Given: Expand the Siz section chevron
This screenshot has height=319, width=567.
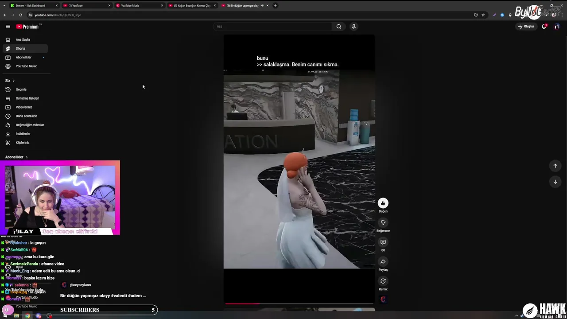Looking at the screenshot, I should (14, 81).
